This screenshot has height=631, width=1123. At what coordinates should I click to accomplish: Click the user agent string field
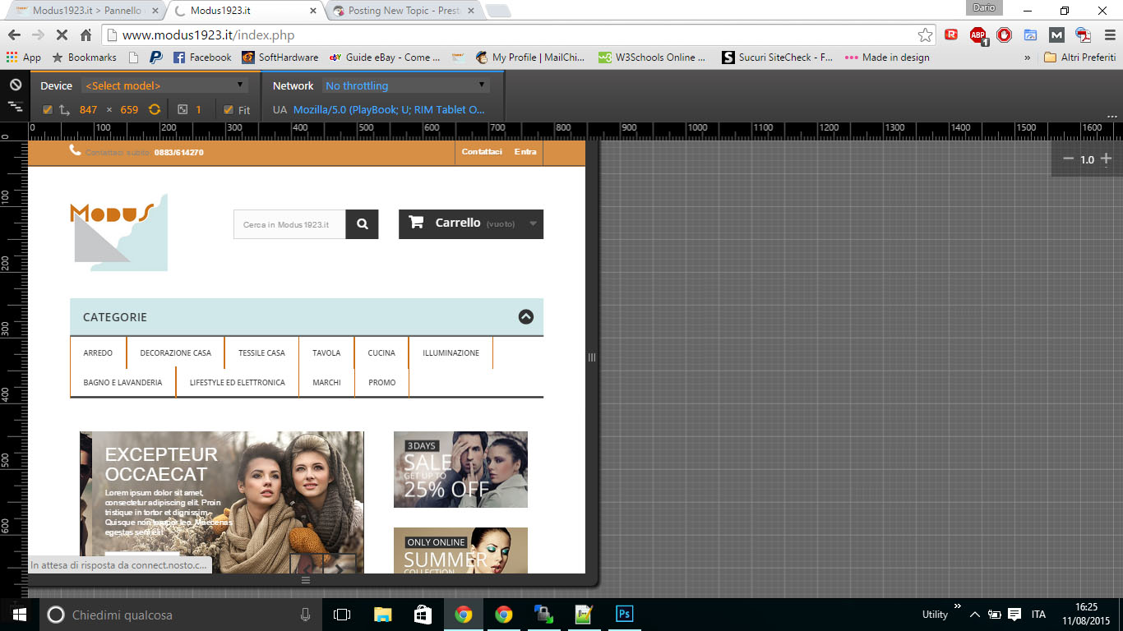pos(390,109)
